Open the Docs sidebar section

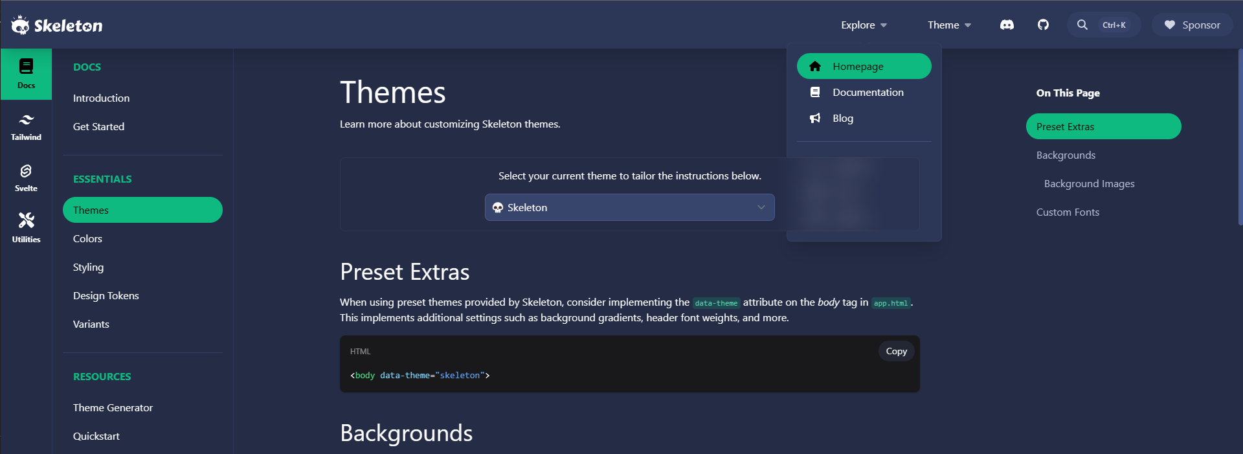click(x=26, y=74)
